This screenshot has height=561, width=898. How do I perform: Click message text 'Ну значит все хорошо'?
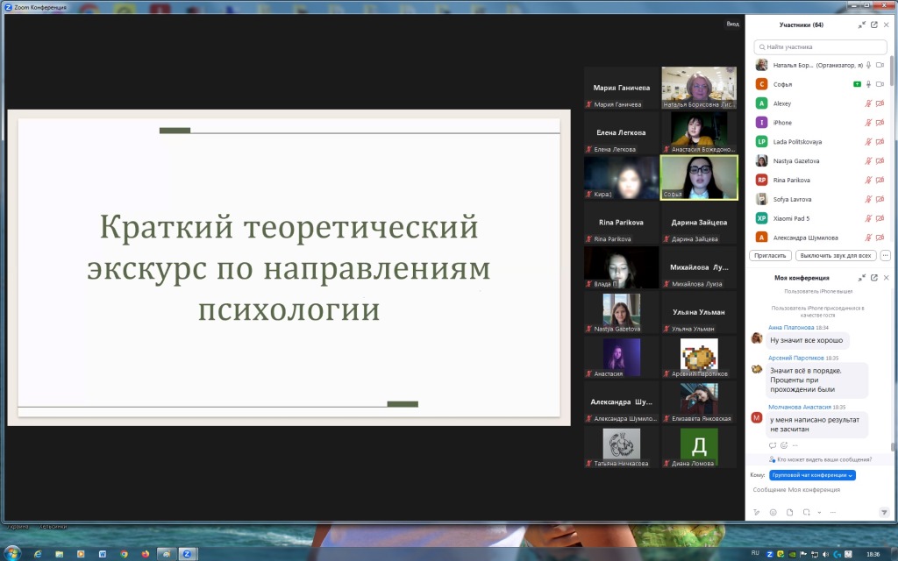pos(807,340)
